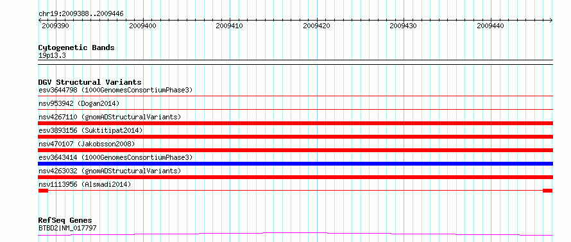Select the nsv1113956 (Alsmadi2014) label
Screen dimensions: 571x242
pos(85,184)
